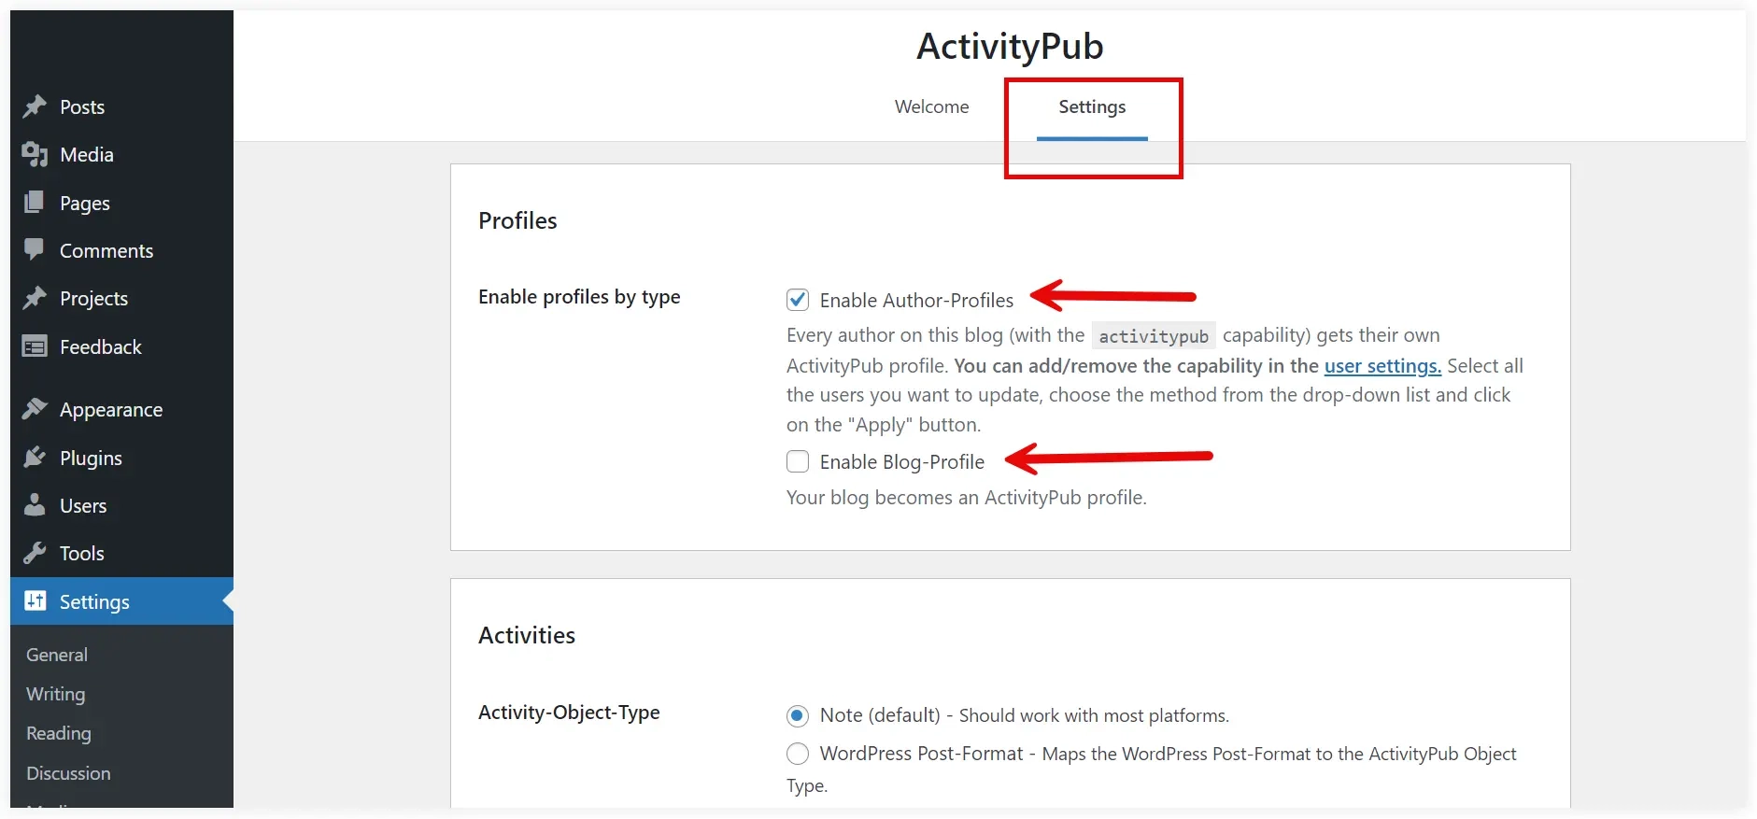Viewport: 1757px width, 819px height.
Task: Follow the user settings link
Action: [1382, 366]
